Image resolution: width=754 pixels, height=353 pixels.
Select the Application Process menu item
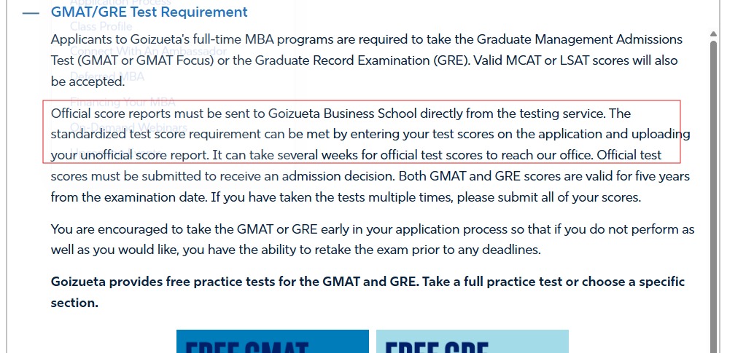120,3
